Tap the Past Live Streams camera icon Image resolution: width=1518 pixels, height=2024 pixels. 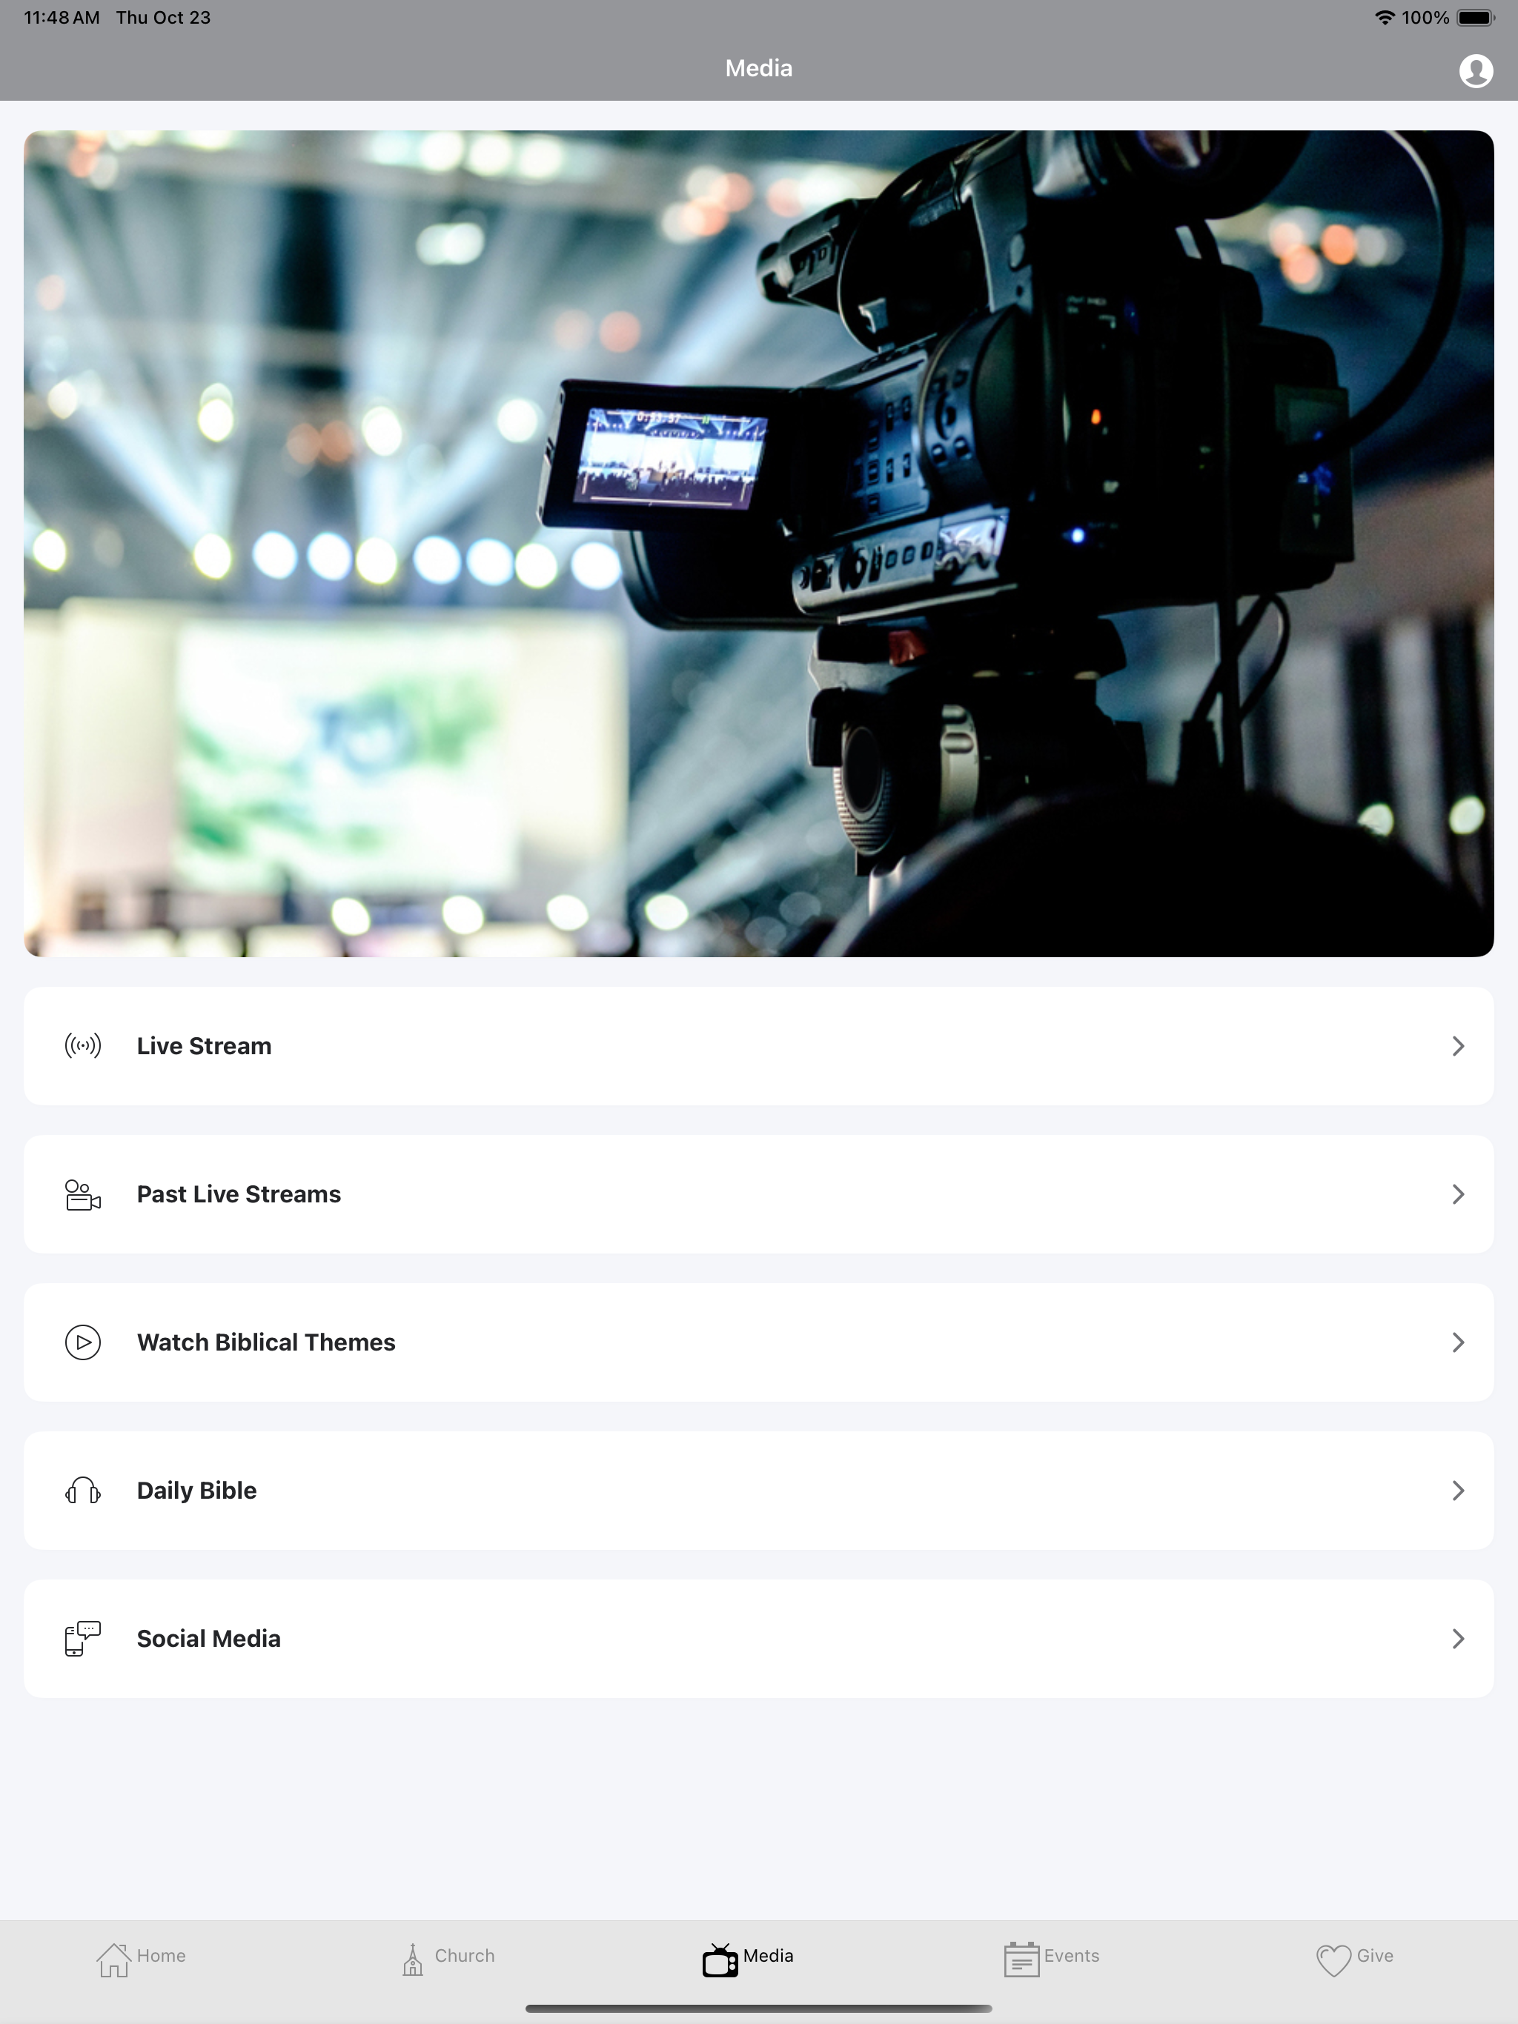point(82,1194)
